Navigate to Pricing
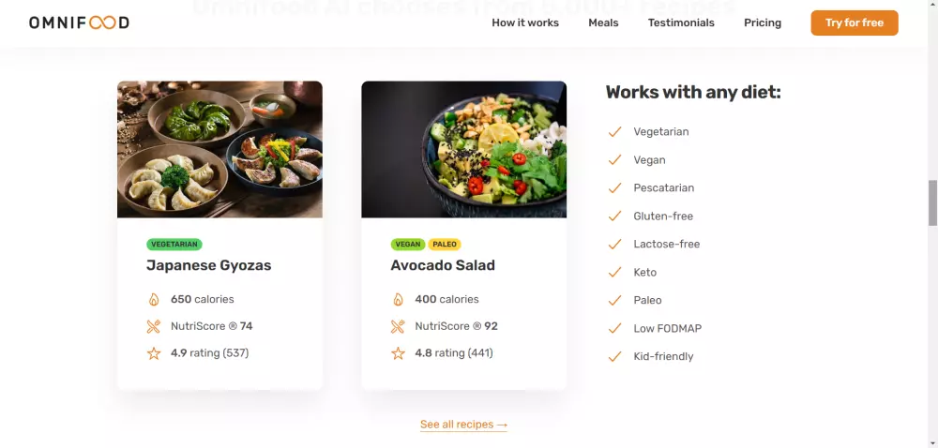The width and height of the screenshot is (938, 448). tap(763, 22)
